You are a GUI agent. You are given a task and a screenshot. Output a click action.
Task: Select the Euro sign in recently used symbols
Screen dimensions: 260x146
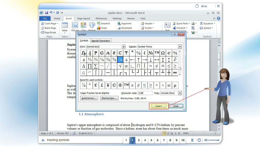point(96,85)
